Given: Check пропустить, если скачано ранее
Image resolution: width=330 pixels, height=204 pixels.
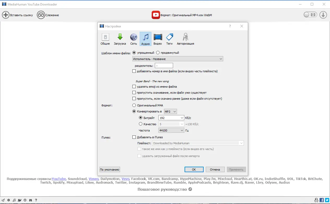Looking at the screenshot, I should (134, 99).
